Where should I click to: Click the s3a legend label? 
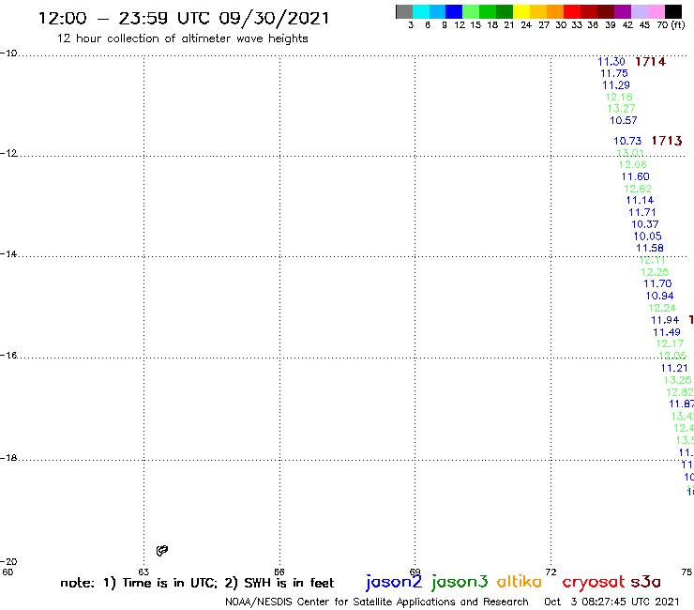click(x=645, y=582)
